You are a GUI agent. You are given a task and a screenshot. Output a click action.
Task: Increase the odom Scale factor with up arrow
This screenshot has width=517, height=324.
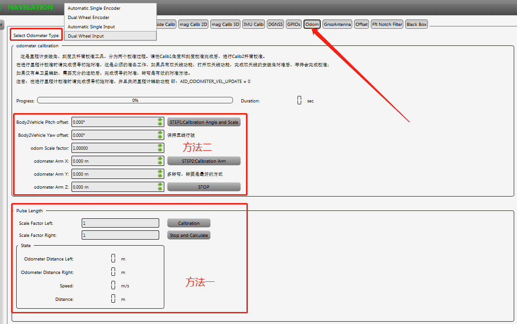tap(160, 146)
